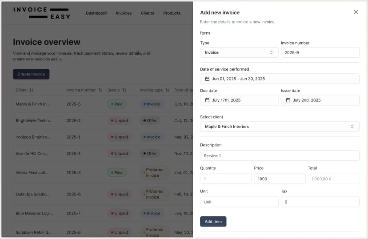The image size is (368, 239).
Task: Sort by Invoice number column arrows
Action: pyautogui.click(x=100, y=90)
